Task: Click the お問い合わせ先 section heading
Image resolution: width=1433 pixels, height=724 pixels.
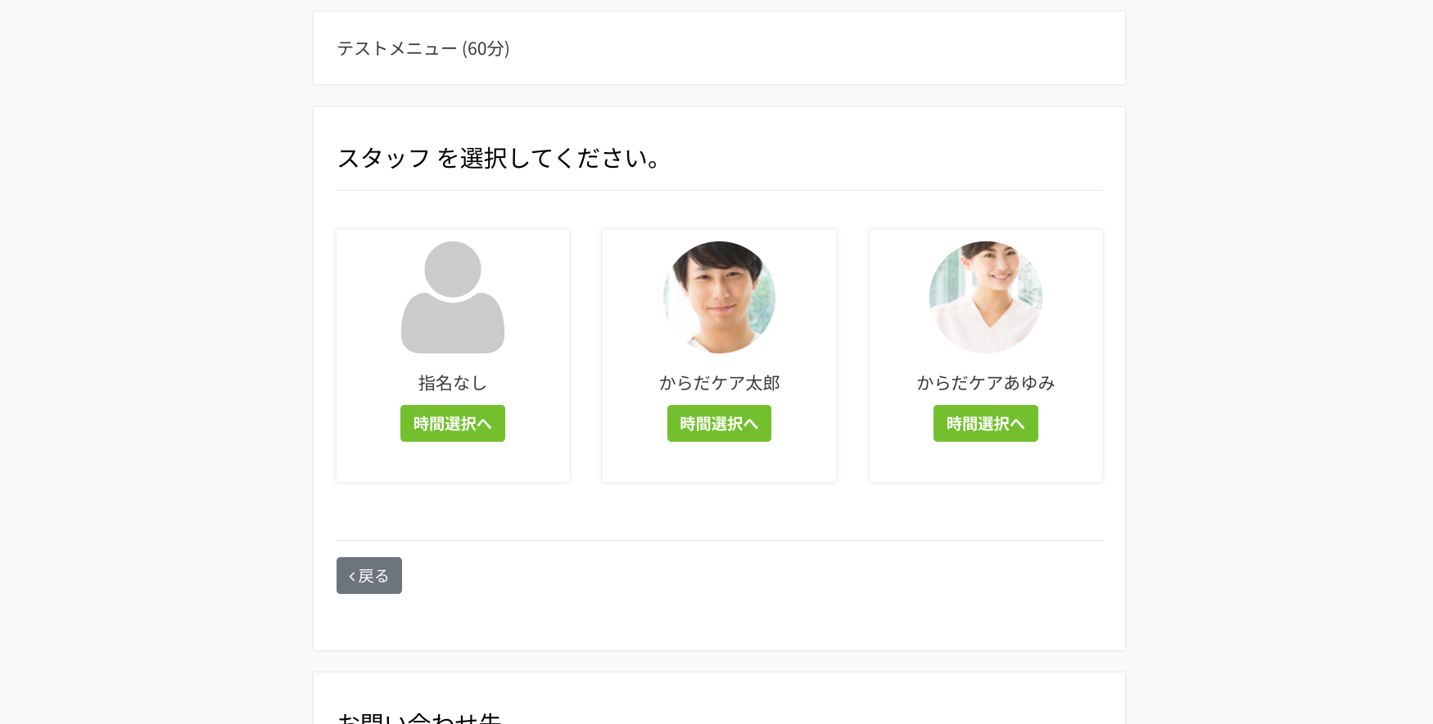Action: pos(418,717)
